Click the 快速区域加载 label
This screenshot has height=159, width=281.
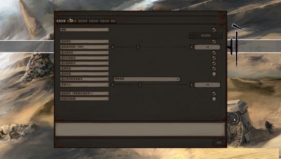[x=85, y=99]
